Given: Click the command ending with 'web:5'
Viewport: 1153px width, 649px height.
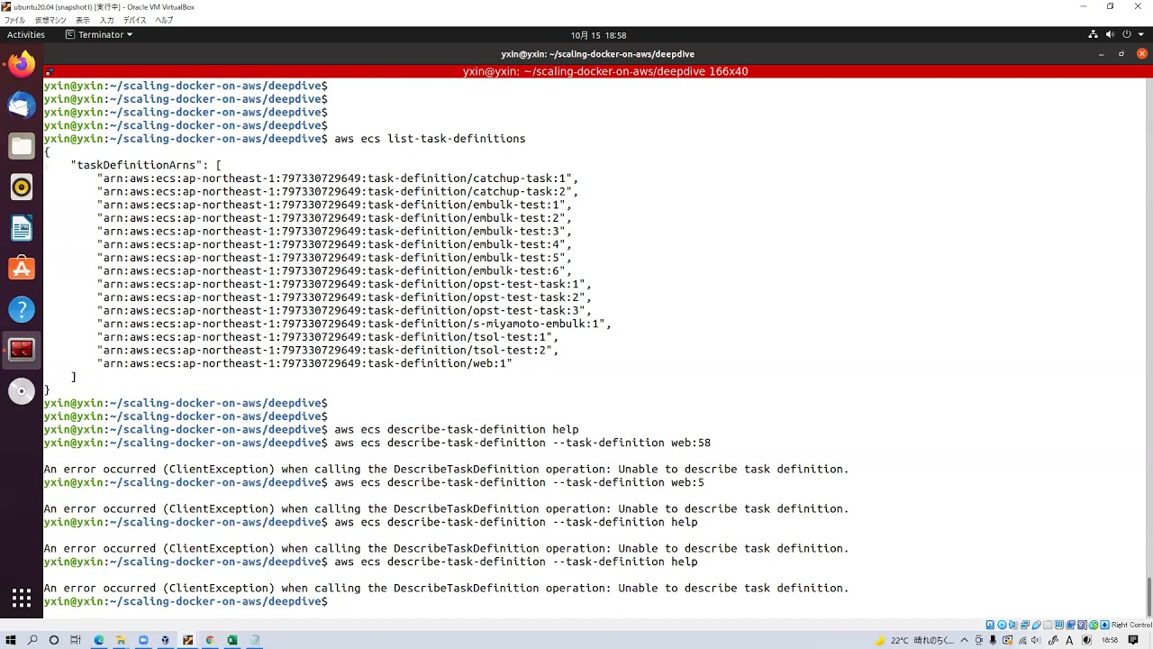Looking at the screenshot, I should [x=519, y=482].
